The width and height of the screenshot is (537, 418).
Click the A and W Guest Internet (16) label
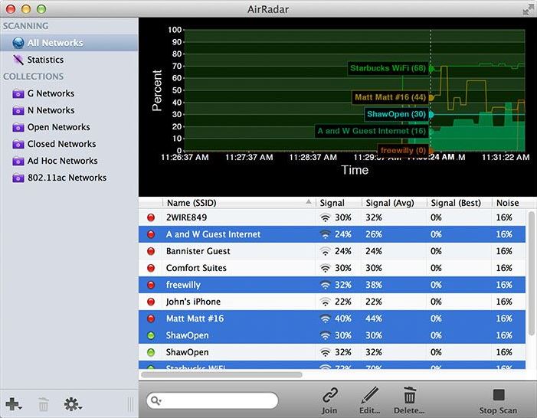(x=372, y=131)
